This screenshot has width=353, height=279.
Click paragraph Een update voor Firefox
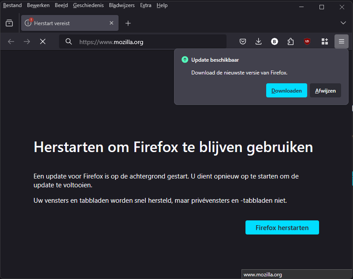[x=166, y=181]
